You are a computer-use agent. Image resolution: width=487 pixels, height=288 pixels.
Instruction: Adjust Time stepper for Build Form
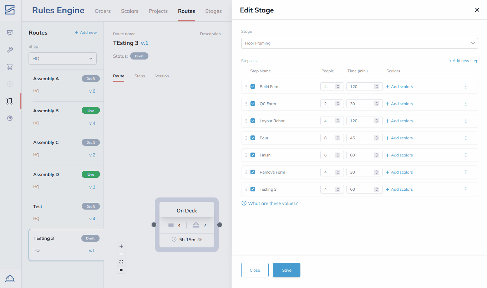(377, 87)
